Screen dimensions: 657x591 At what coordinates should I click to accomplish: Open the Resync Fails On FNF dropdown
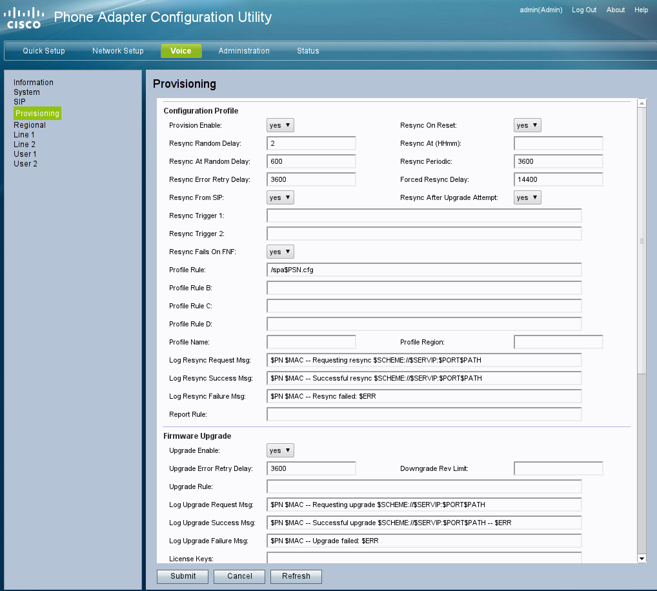click(x=280, y=252)
